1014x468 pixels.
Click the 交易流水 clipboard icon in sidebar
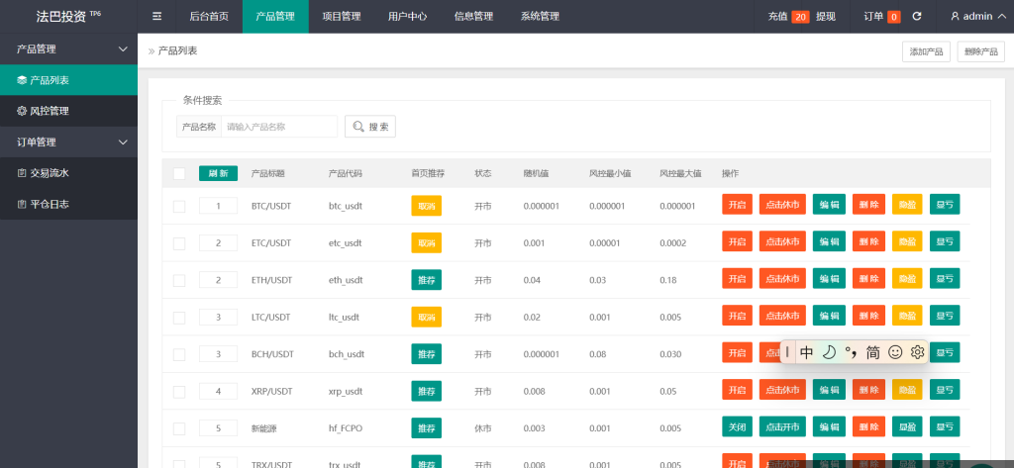click(22, 172)
